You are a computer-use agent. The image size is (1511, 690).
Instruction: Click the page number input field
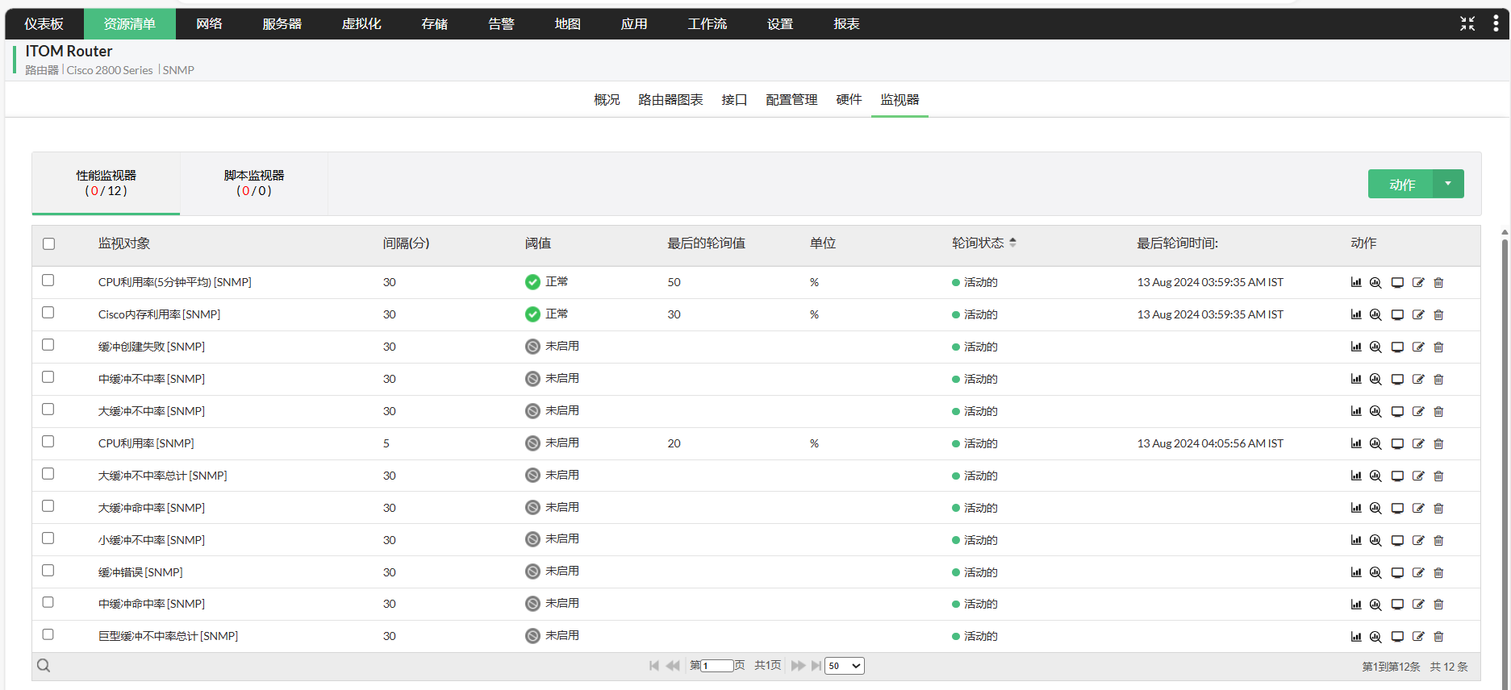click(716, 666)
